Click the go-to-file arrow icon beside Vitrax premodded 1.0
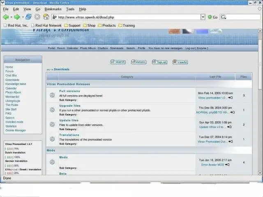263x197 pixels. (x=231, y=98)
